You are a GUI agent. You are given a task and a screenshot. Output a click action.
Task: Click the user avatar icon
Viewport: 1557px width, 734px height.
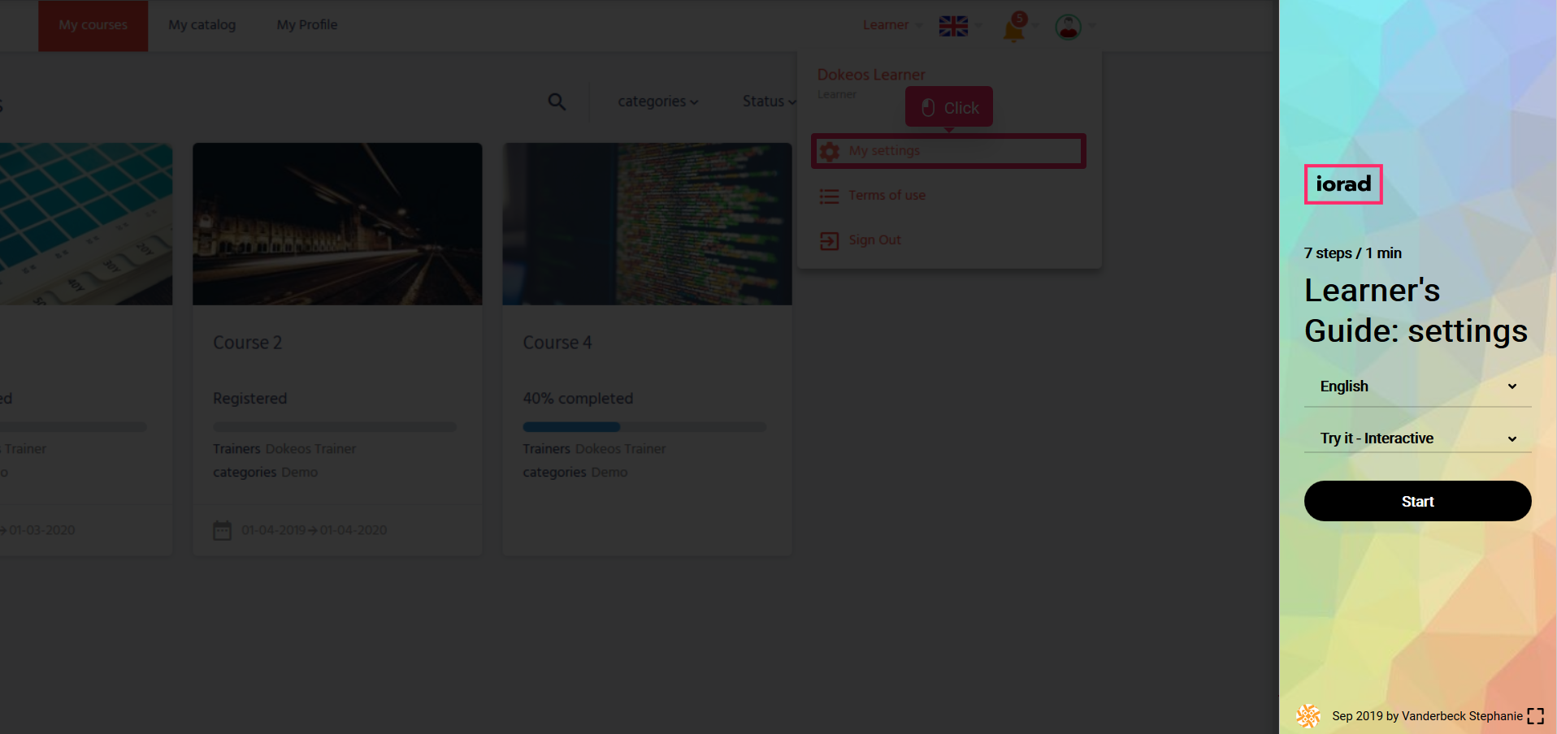tap(1068, 27)
